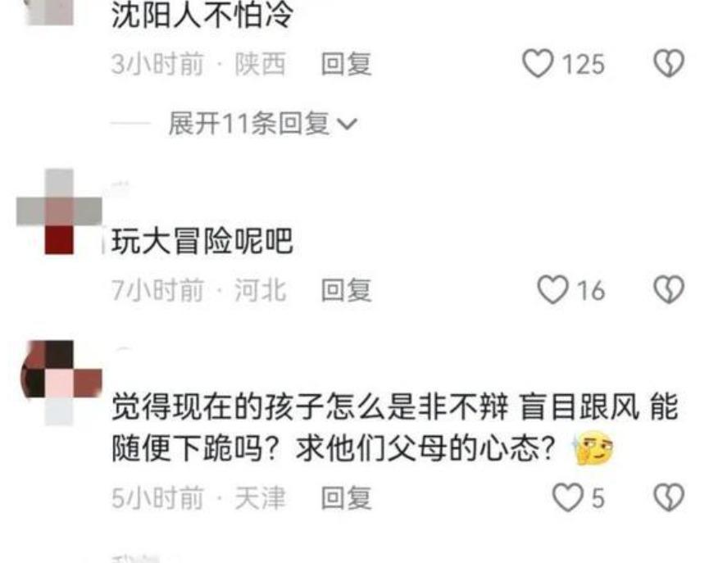Screen dimensions: 709x563
Task: Dislike the 玩大冒险呢吧 comment broken heart
Action: (x=669, y=289)
